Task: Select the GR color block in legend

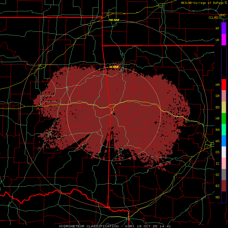Action: click(224, 96)
